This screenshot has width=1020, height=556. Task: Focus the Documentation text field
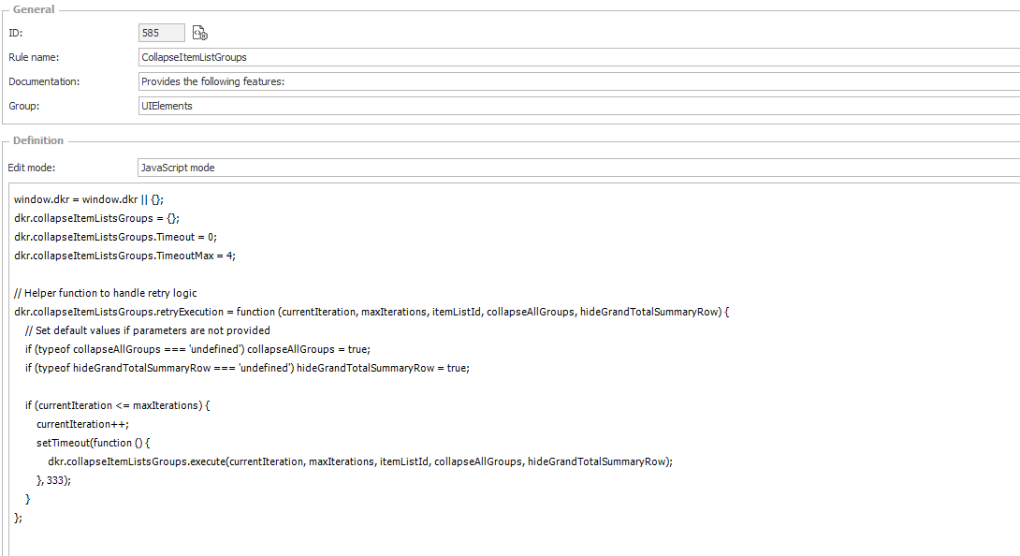[561, 81]
